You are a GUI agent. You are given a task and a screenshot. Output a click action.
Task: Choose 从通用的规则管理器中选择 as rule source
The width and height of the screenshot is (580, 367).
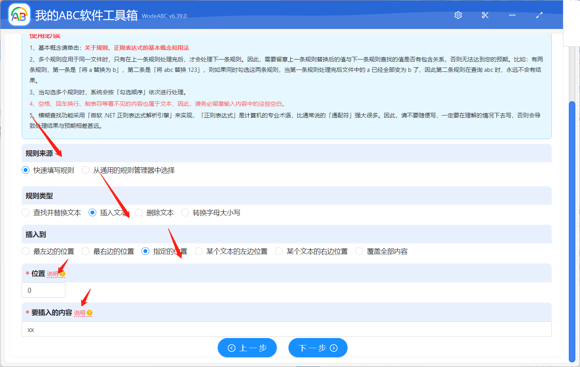(x=85, y=170)
